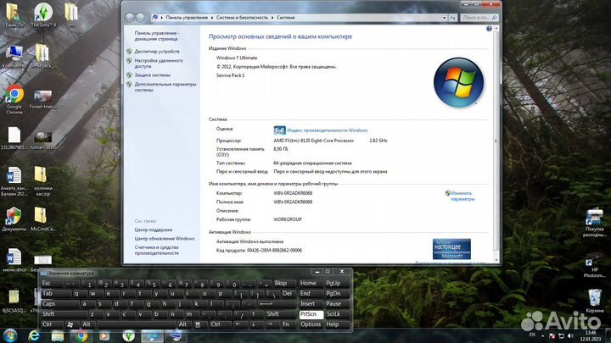The image size is (611, 343).
Task: Switch to Chrome in the taskbar
Action: 81,336
